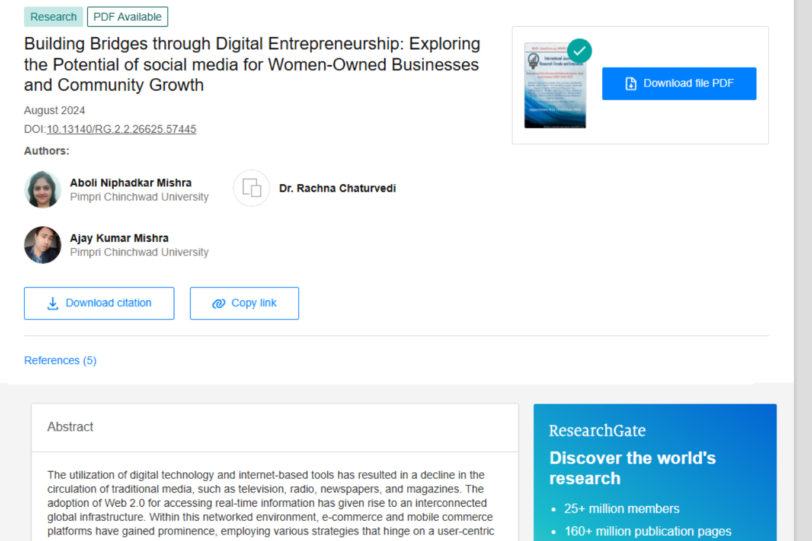Image resolution: width=812 pixels, height=541 pixels.
Task: Click the Research category tag
Action: point(53,17)
